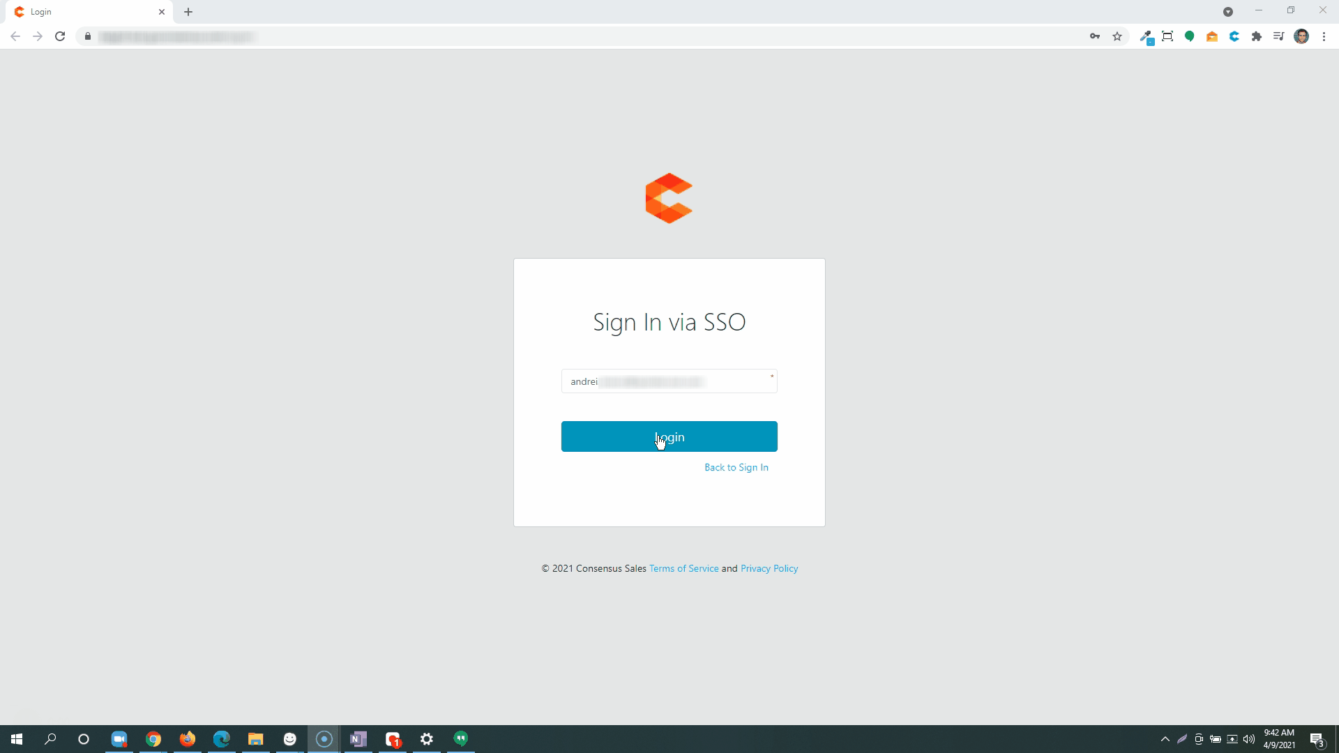Click the Consensus Sales logo icon

[x=669, y=198]
